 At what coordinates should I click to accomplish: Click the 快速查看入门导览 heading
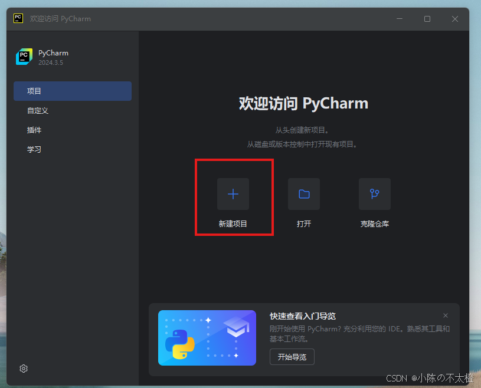[302, 316]
